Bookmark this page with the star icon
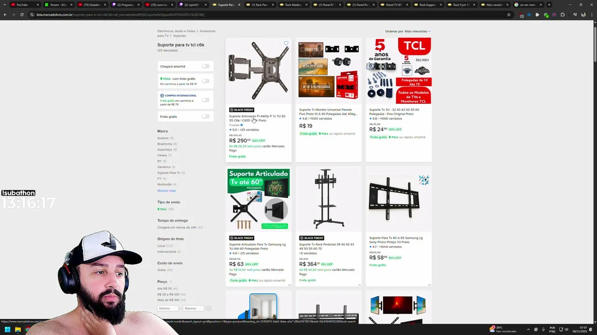Image resolution: width=597 pixels, height=335 pixels. pos(508,14)
